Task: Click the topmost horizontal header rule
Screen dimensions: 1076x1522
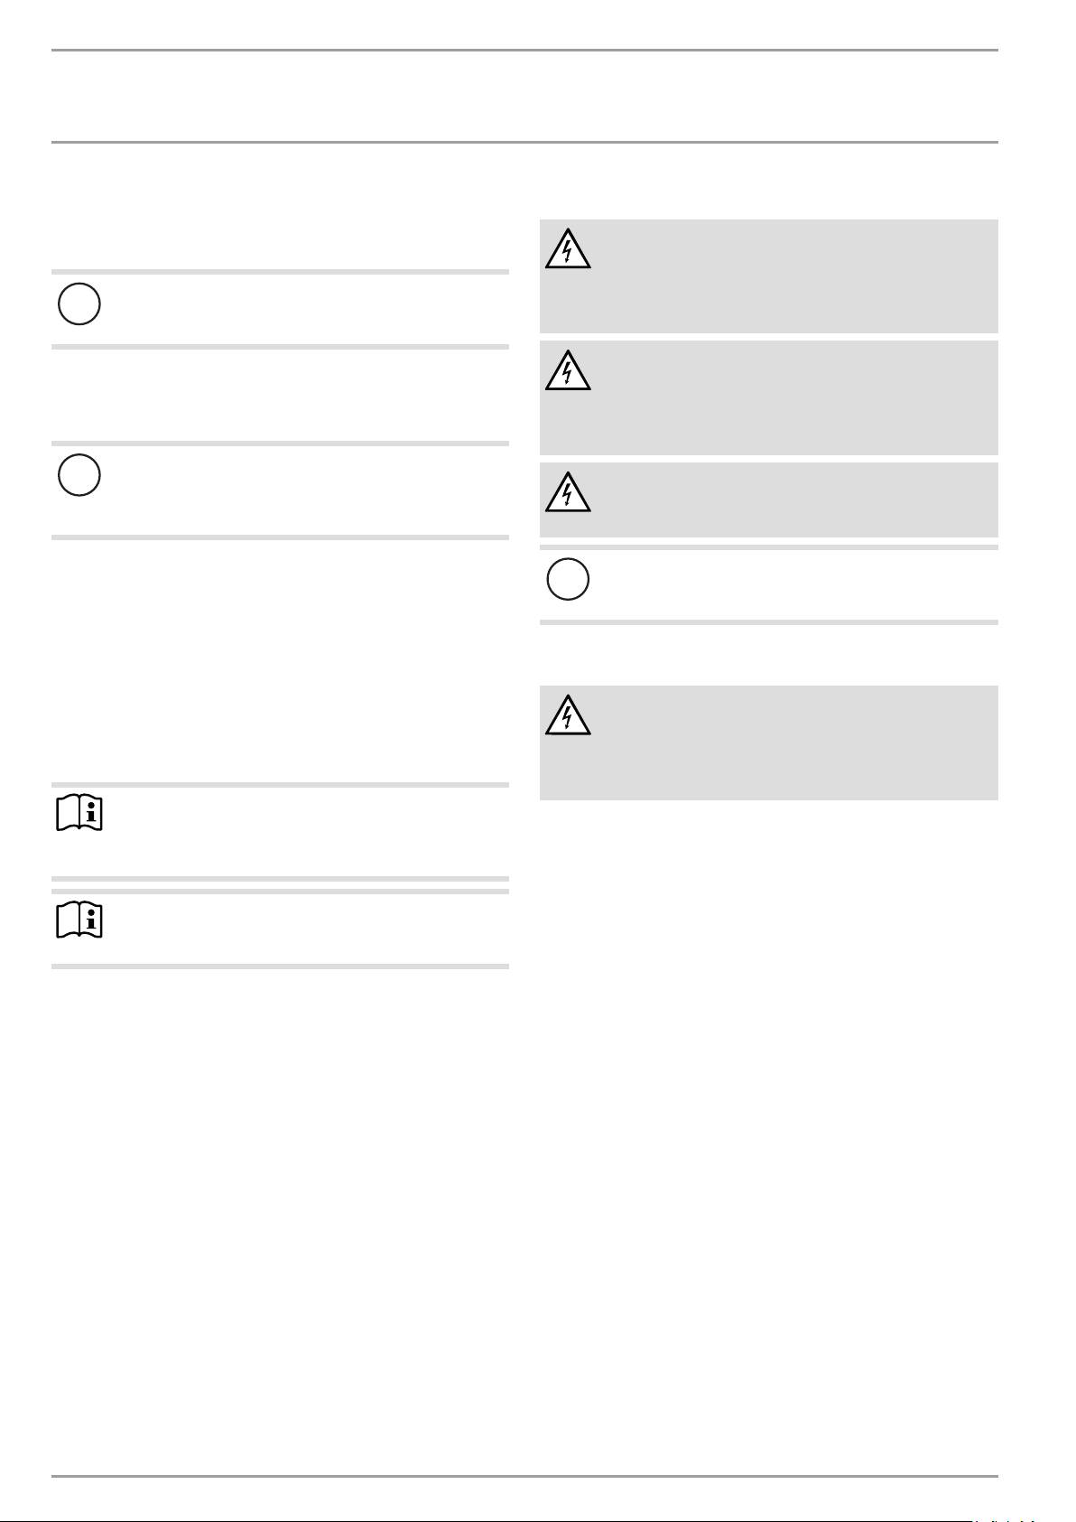Action: tap(524, 51)
